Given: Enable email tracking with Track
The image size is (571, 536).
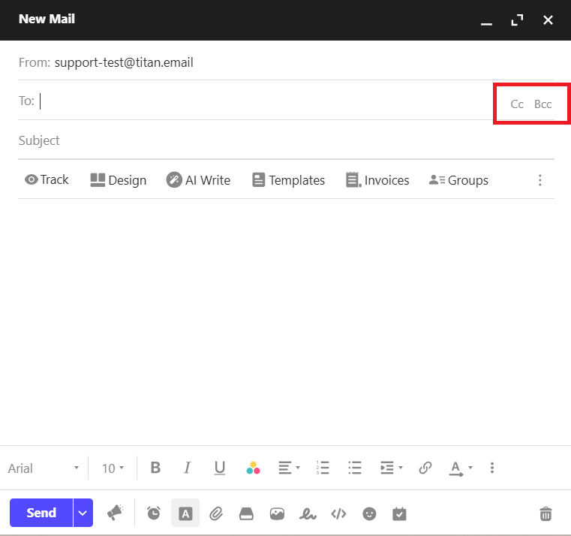Looking at the screenshot, I should click(47, 179).
